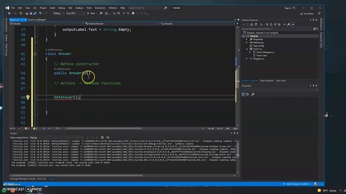This screenshot has height=194, width=346.
Task: Click the Live Share button
Action: 307,13
